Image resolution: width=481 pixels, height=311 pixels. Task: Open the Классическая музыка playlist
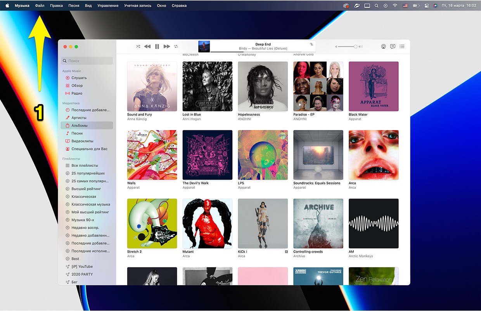coord(87,204)
